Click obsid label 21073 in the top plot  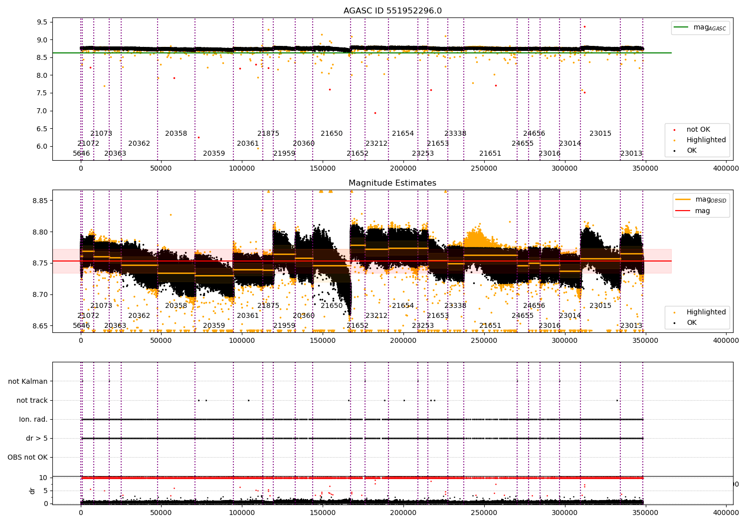(x=101, y=133)
